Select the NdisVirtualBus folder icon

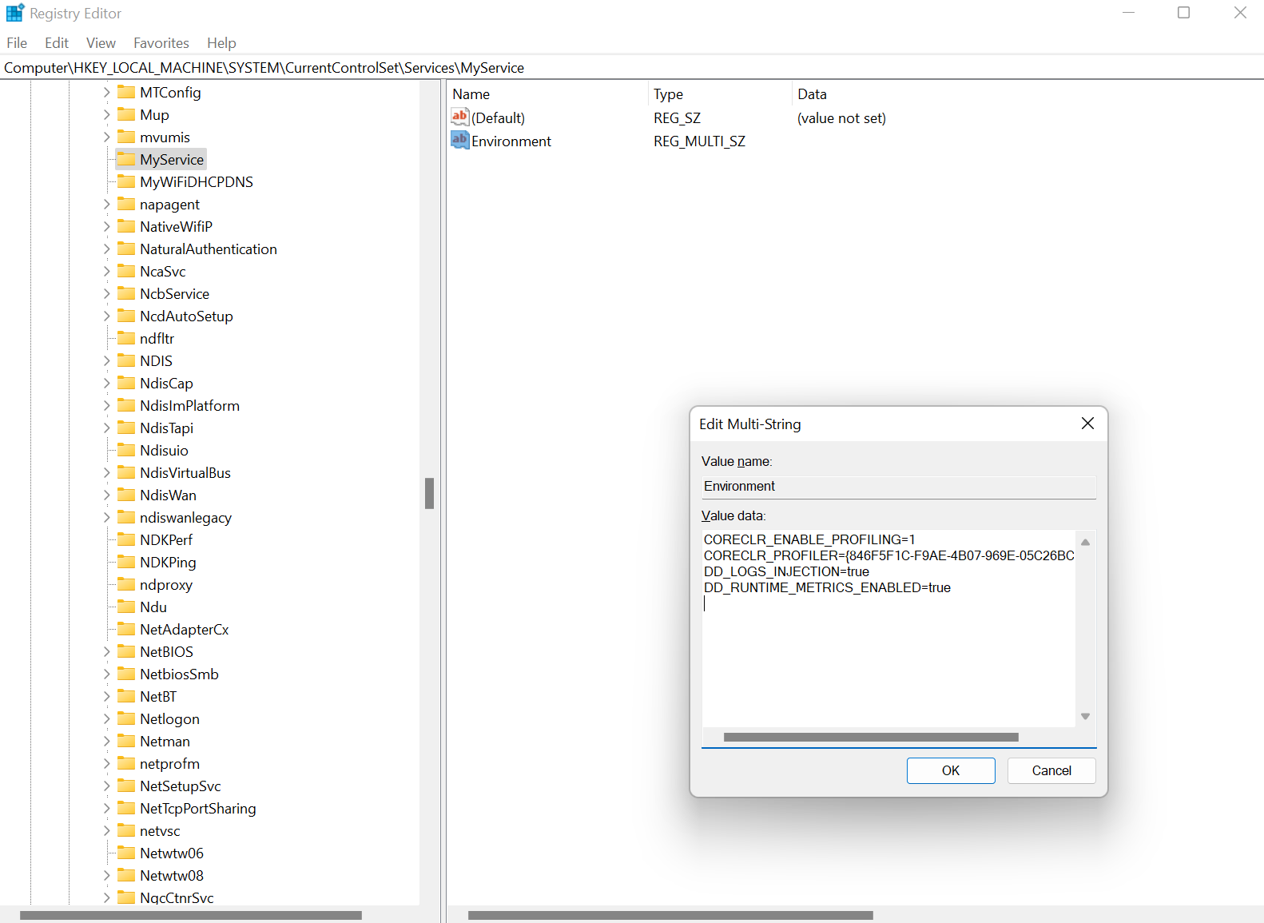126,472
